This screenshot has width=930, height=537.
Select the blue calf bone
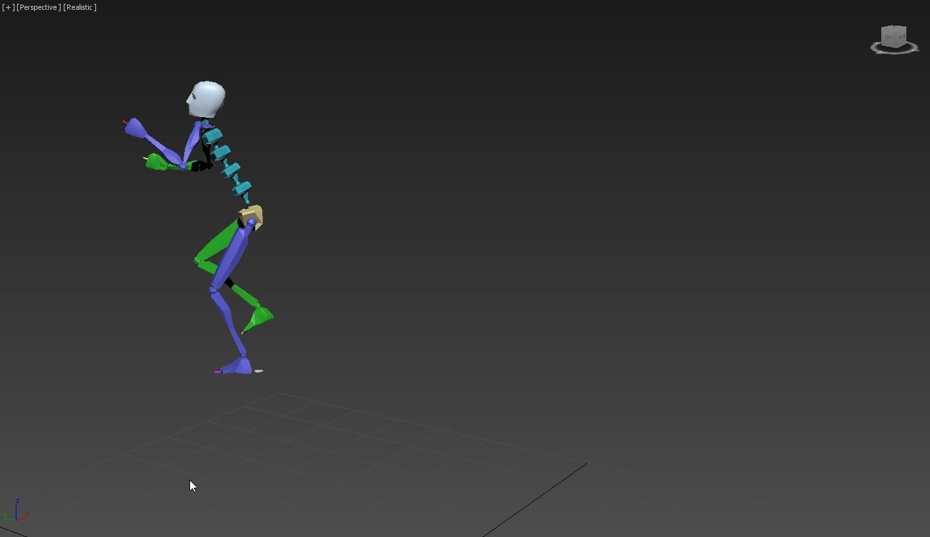click(x=228, y=322)
